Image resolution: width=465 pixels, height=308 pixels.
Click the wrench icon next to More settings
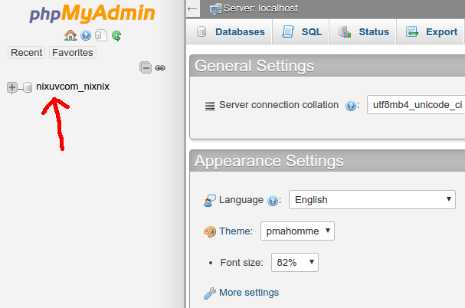210,293
